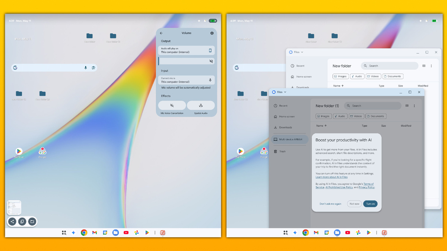Open Gmail from the Volume screenshot's taskbar
The width and height of the screenshot is (447, 251).
click(x=95, y=232)
